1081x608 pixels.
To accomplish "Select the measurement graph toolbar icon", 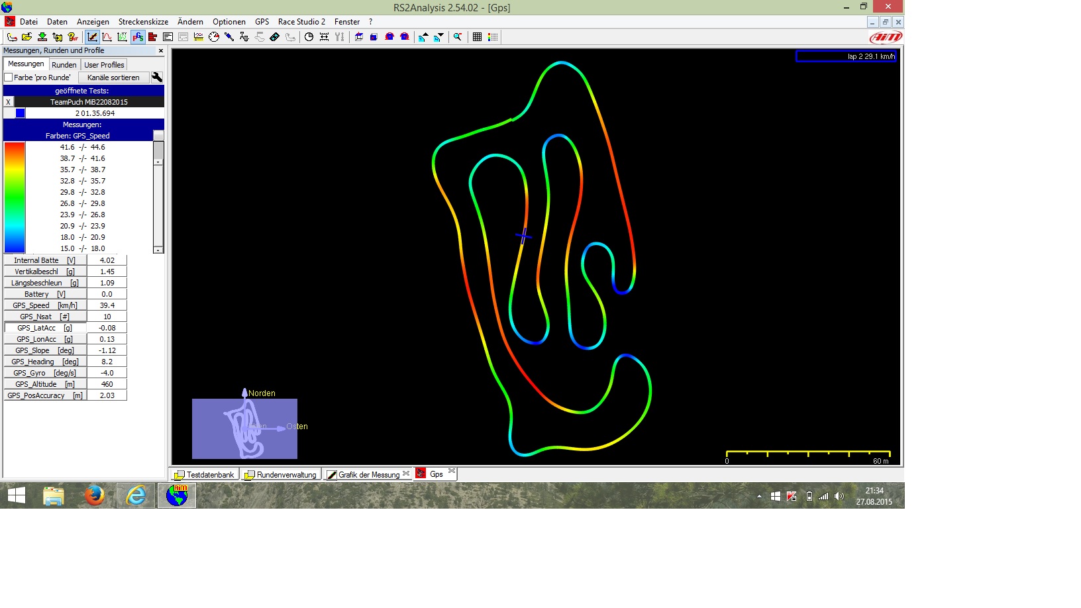I will [x=92, y=37].
